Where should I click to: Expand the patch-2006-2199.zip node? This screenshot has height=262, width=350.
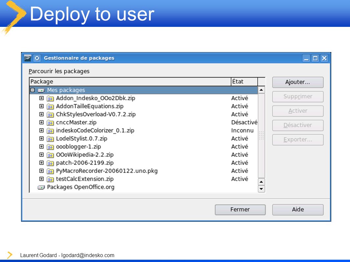(x=41, y=163)
